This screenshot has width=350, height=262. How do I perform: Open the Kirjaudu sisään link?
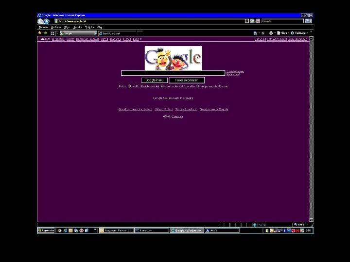(297, 39)
